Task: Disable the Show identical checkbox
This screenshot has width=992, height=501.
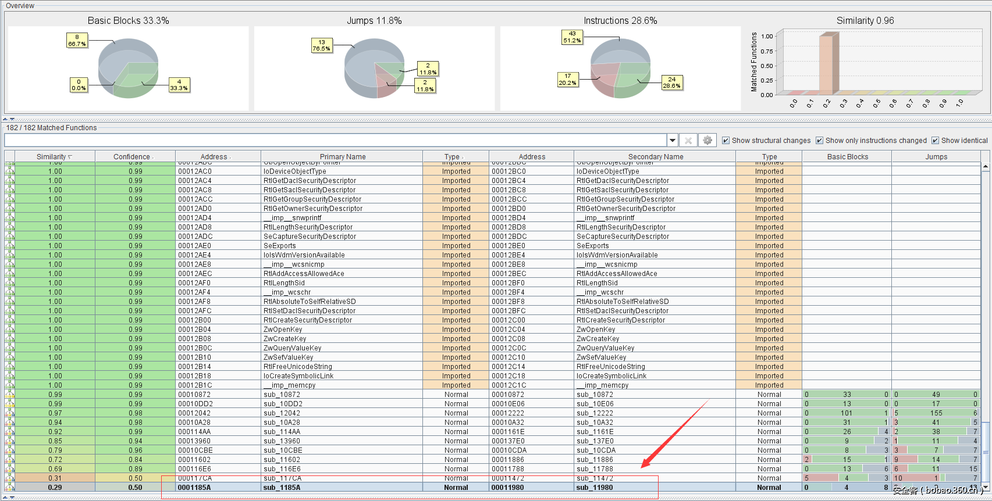Action: point(935,141)
